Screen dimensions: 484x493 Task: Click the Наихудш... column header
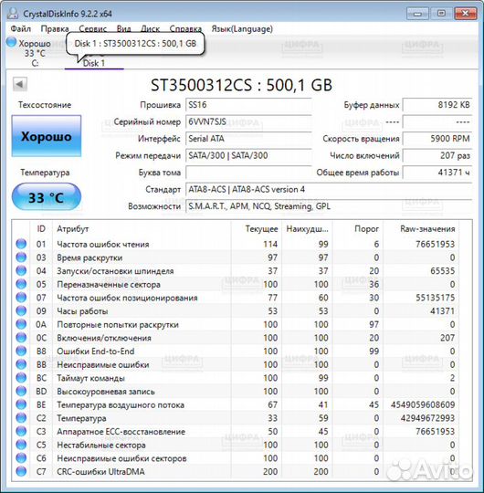[x=307, y=229]
